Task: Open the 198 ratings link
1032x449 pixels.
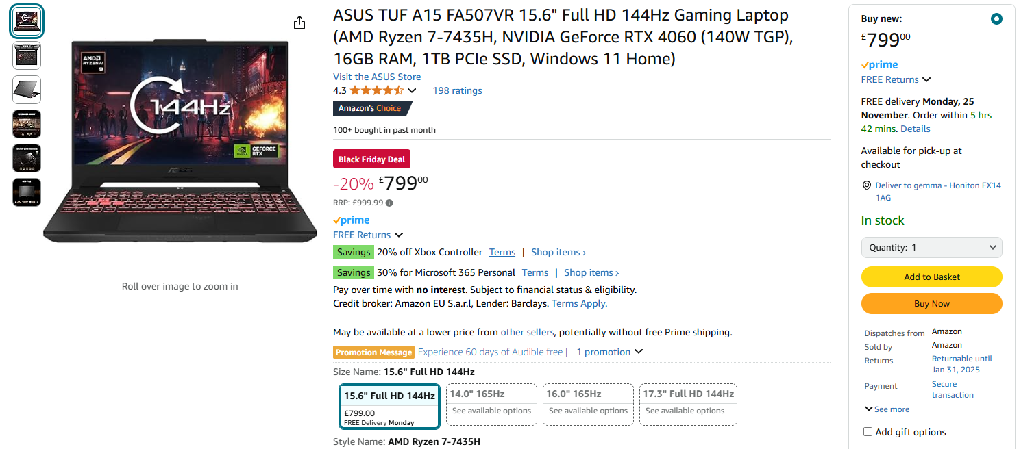Action: [x=457, y=90]
